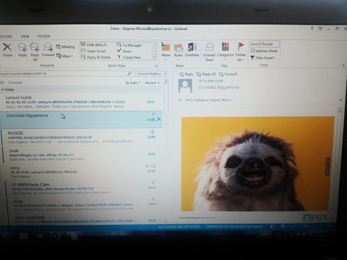347x260 pixels.
Task: Show All messages filter
Action: tap(2, 83)
